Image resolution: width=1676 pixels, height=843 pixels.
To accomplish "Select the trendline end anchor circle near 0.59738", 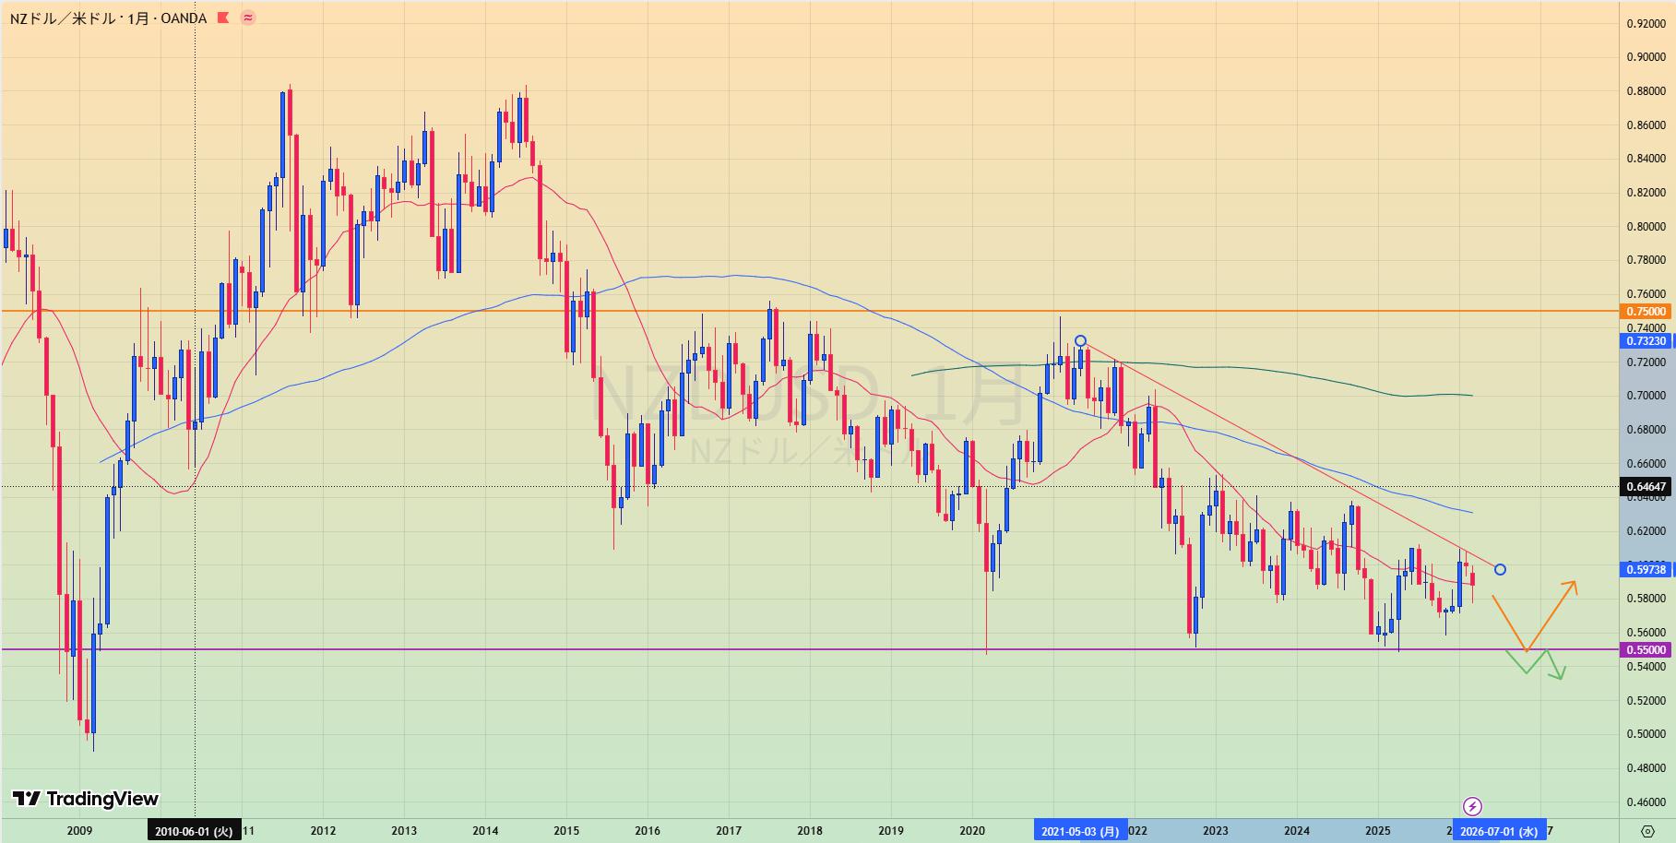I will click(x=1500, y=570).
